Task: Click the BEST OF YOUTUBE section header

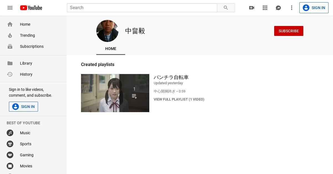Action: click(x=23, y=123)
